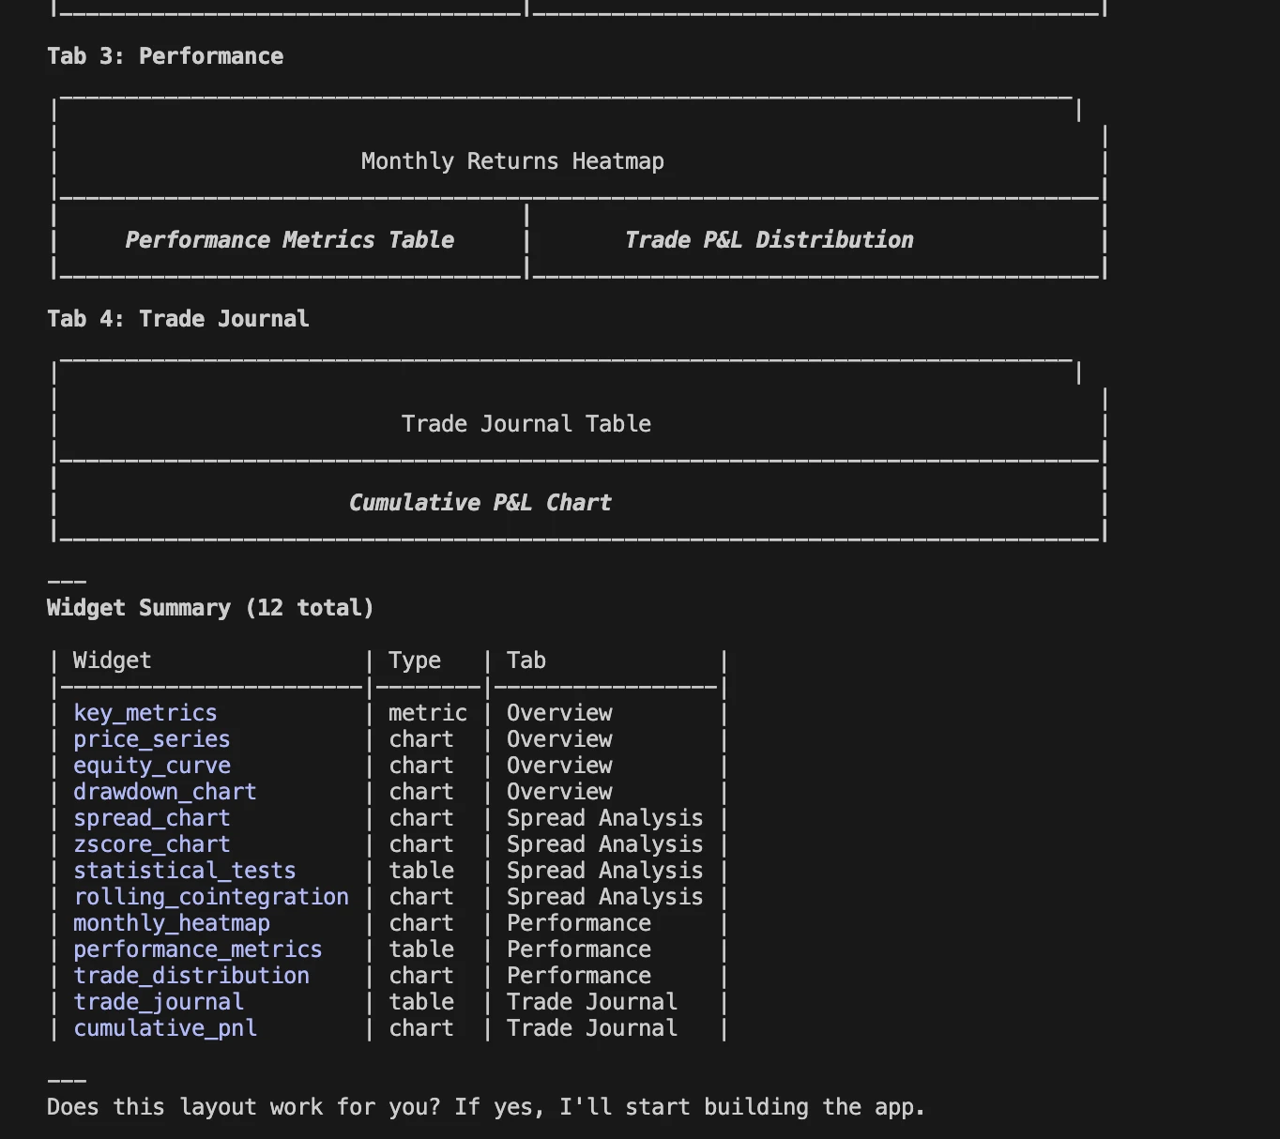Click the spread_chart widget name
1280x1139 pixels.
(x=152, y=818)
